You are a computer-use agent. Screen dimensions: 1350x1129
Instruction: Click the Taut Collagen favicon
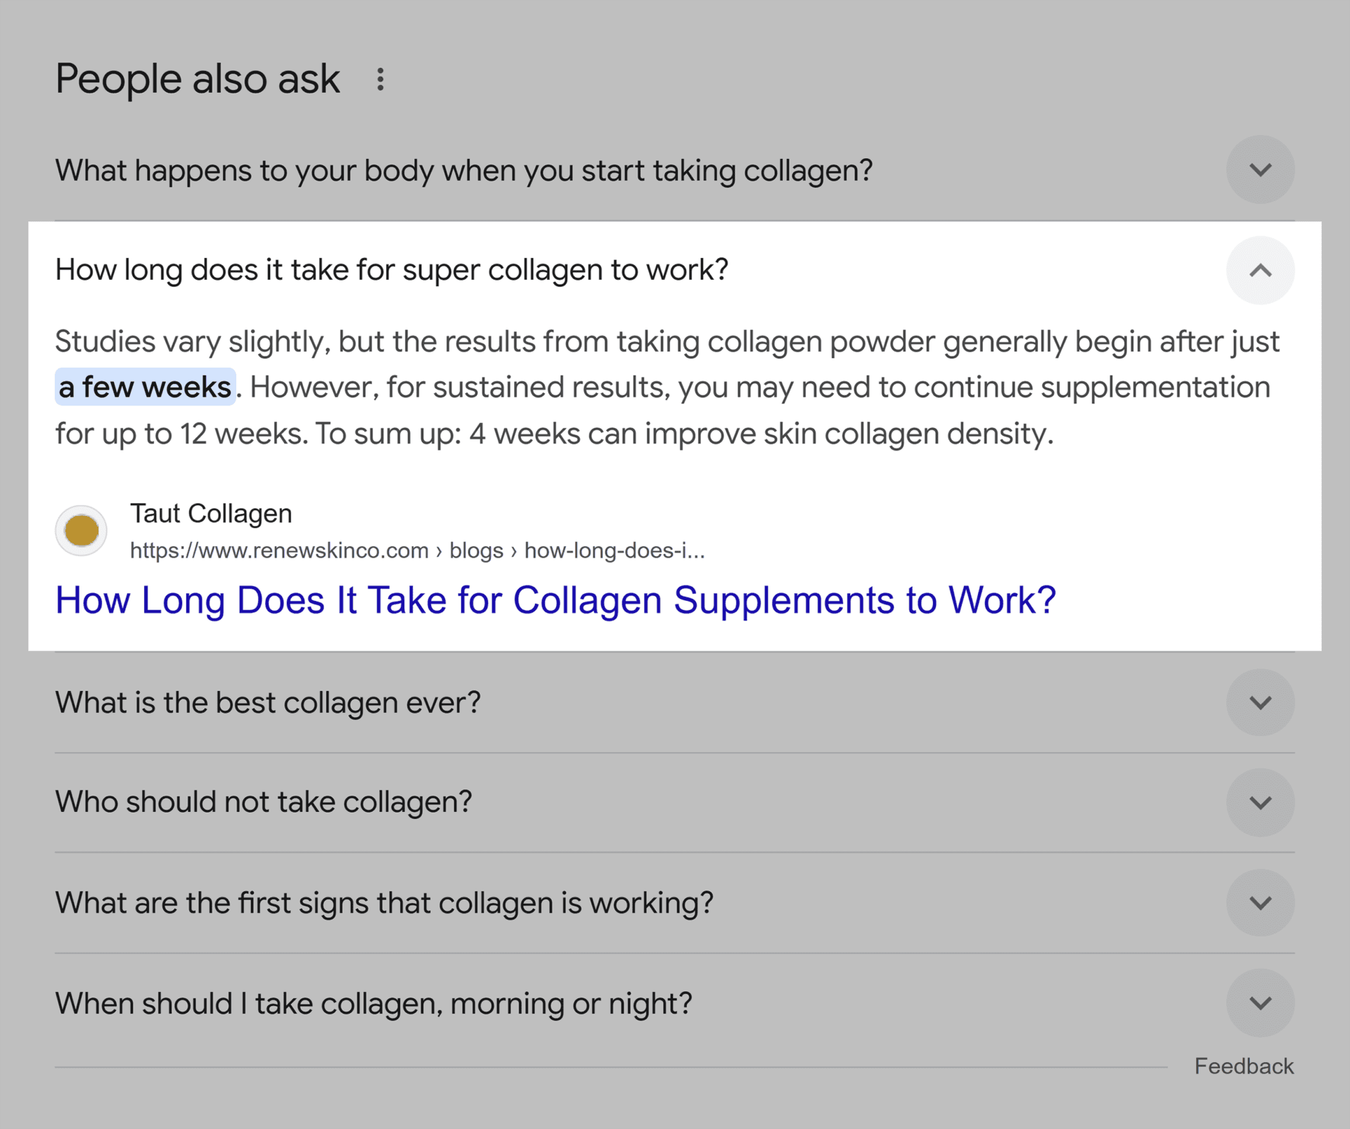[x=82, y=531]
